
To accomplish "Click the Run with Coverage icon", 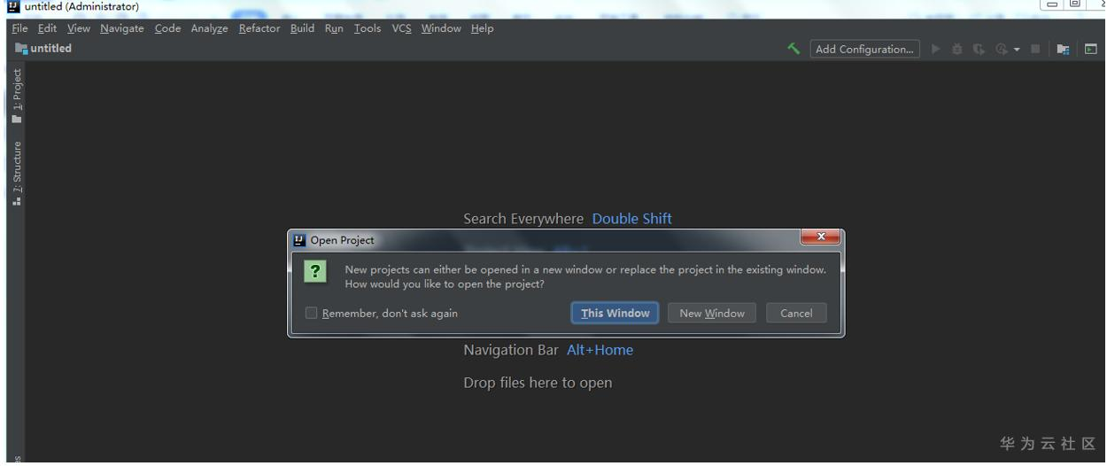I will tap(979, 49).
